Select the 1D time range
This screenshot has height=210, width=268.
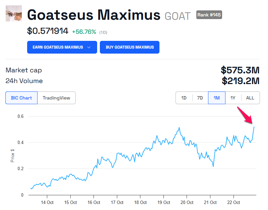coord(184,98)
